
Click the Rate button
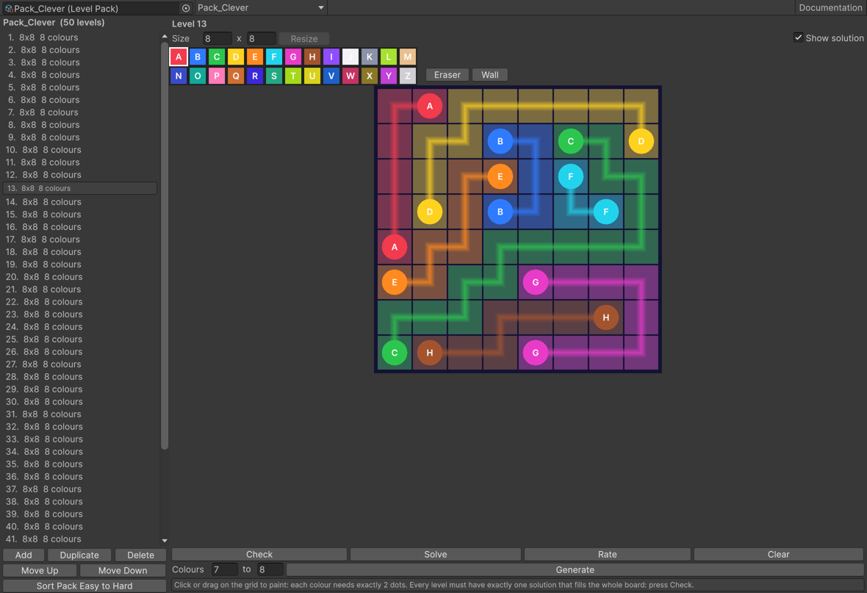607,554
